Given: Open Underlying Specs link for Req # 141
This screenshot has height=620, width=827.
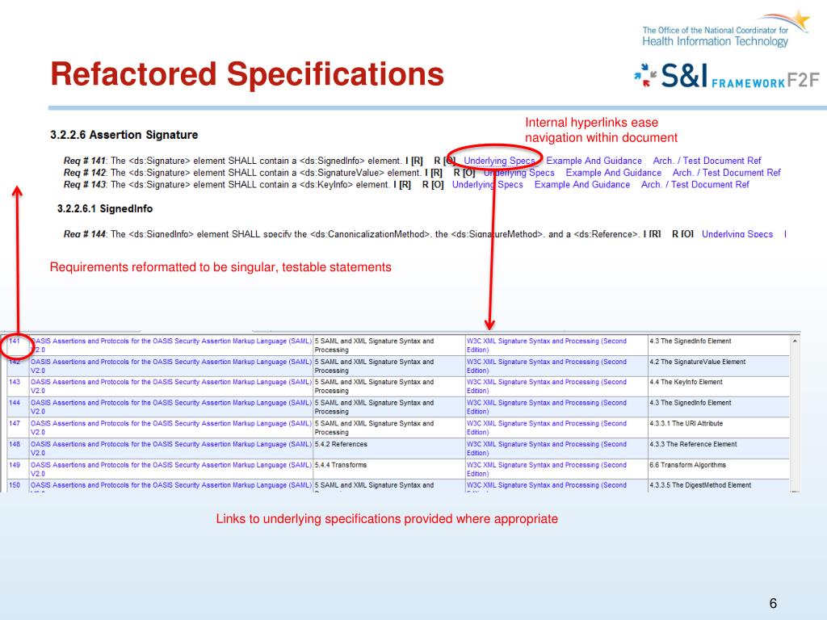Looking at the screenshot, I should click(x=499, y=161).
